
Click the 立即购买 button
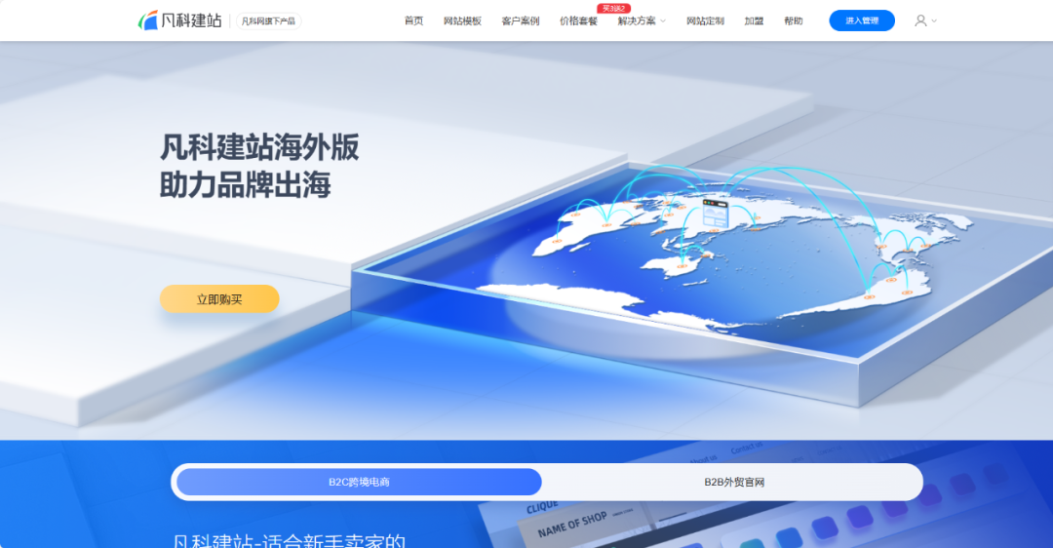219,298
